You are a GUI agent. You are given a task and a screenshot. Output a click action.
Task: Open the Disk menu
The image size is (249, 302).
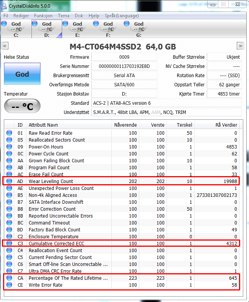point(79,16)
